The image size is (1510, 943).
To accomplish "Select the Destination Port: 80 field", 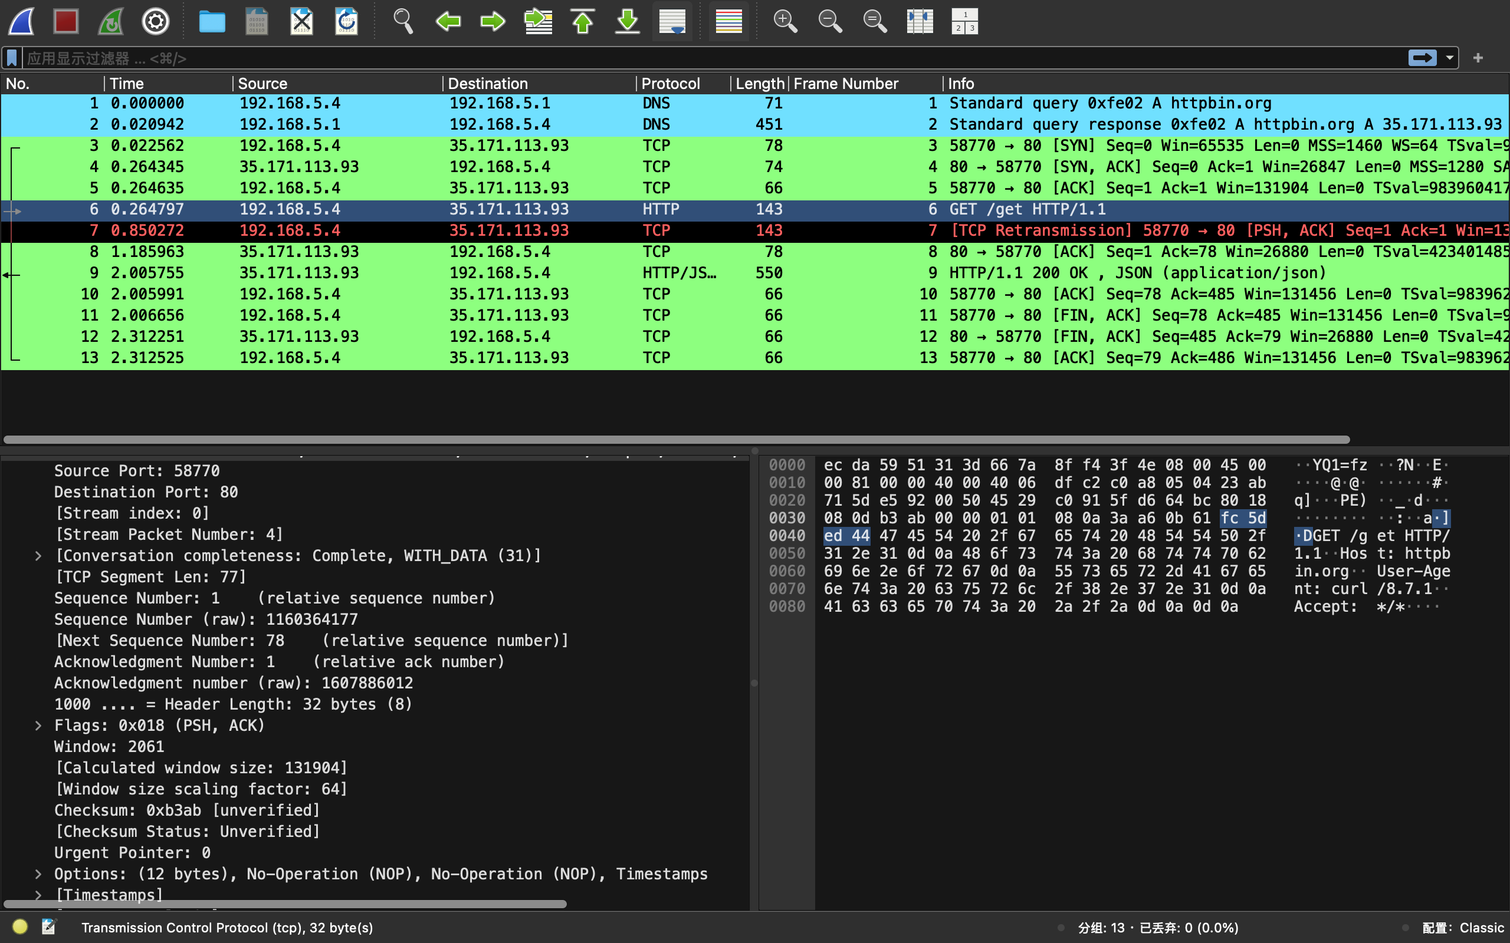I will (x=146, y=492).
